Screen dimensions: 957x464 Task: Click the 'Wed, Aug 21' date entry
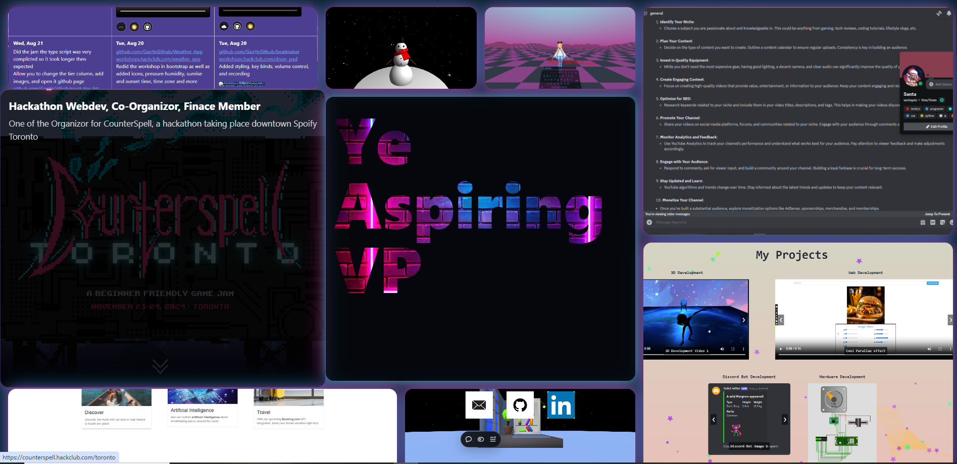point(28,43)
